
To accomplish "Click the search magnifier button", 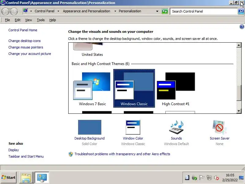I will tap(241, 11).
